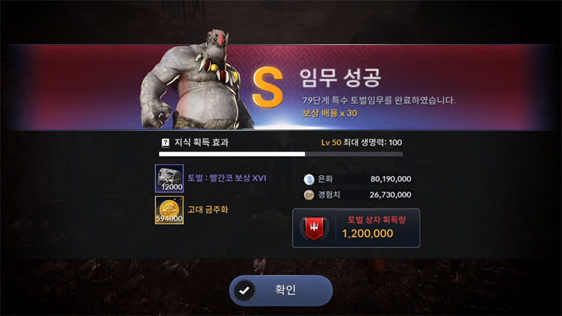Click the red 토벌 상자 shield emblem
Screen dimensions: 562x316
click(314, 228)
